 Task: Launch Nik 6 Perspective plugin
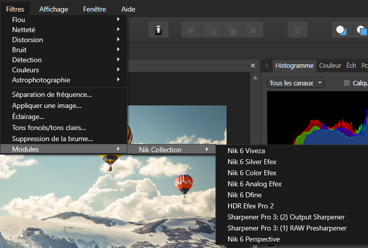291,239
